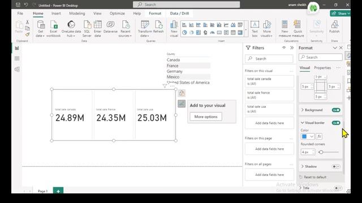The height and width of the screenshot is (203, 362).
Task: Collapse the Filters pane with double chevron
Action: coord(292,47)
